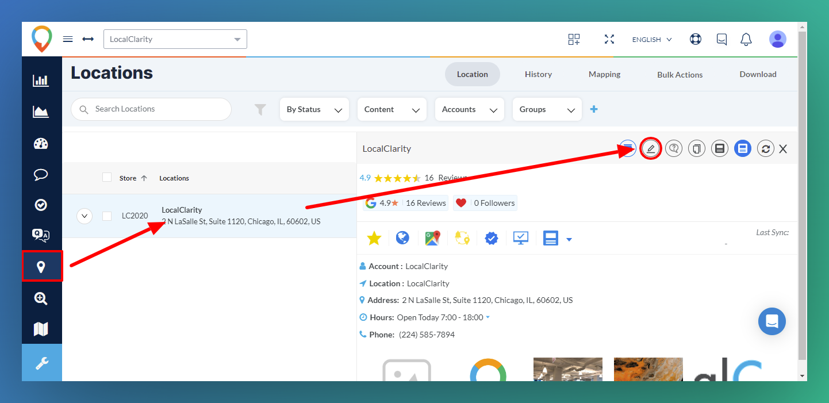Toggle fullscreen with the expand arrows icon
Image resolution: width=829 pixels, height=403 pixels.
coord(609,39)
